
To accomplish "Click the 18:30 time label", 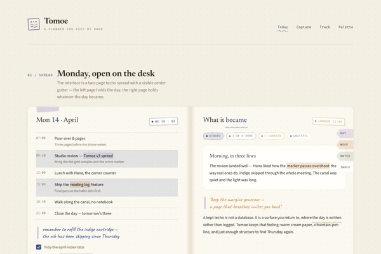I will click(41, 201).
